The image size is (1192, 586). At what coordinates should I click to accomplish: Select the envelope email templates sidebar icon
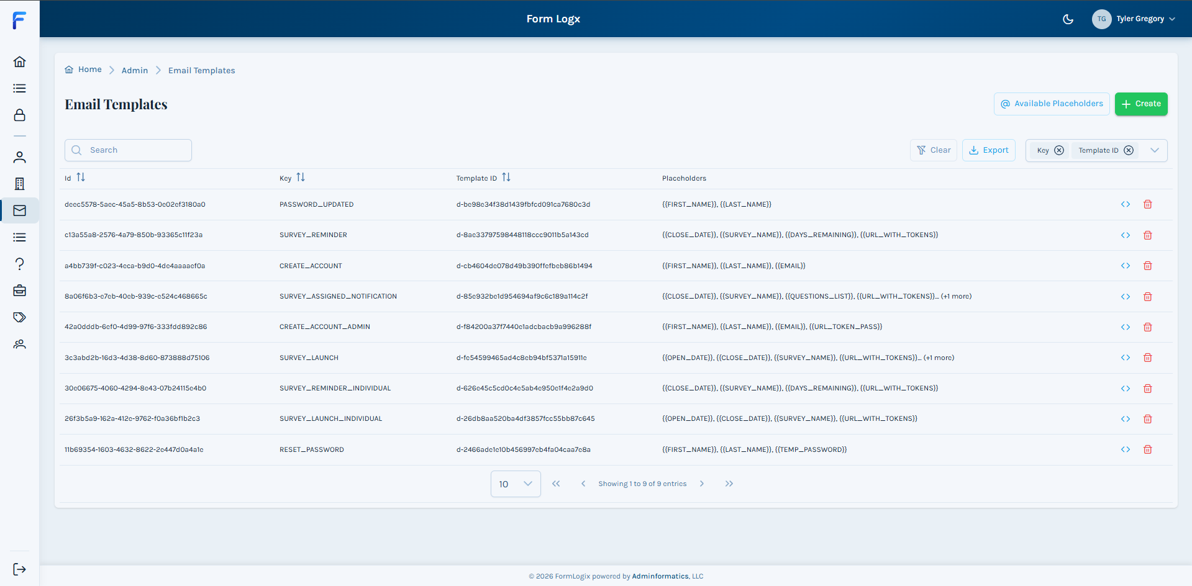point(19,210)
